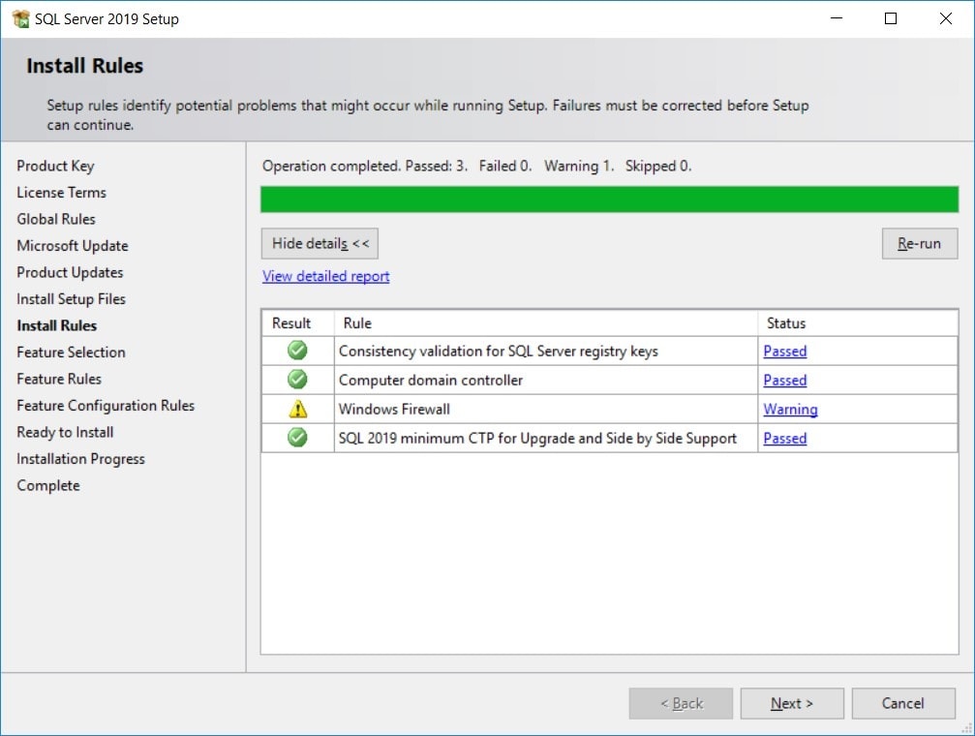The image size is (975, 736).
Task: Open Passed status for Computer domain controller
Action: 784,380
